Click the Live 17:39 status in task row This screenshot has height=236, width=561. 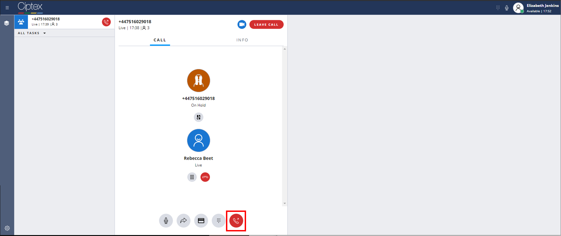40,24
